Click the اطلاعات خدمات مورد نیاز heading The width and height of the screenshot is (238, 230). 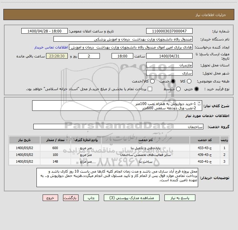(x=207, y=116)
